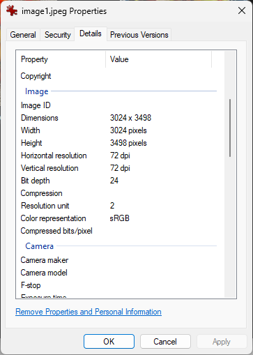Select the Bit depth property row

click(x=118, y=181)
